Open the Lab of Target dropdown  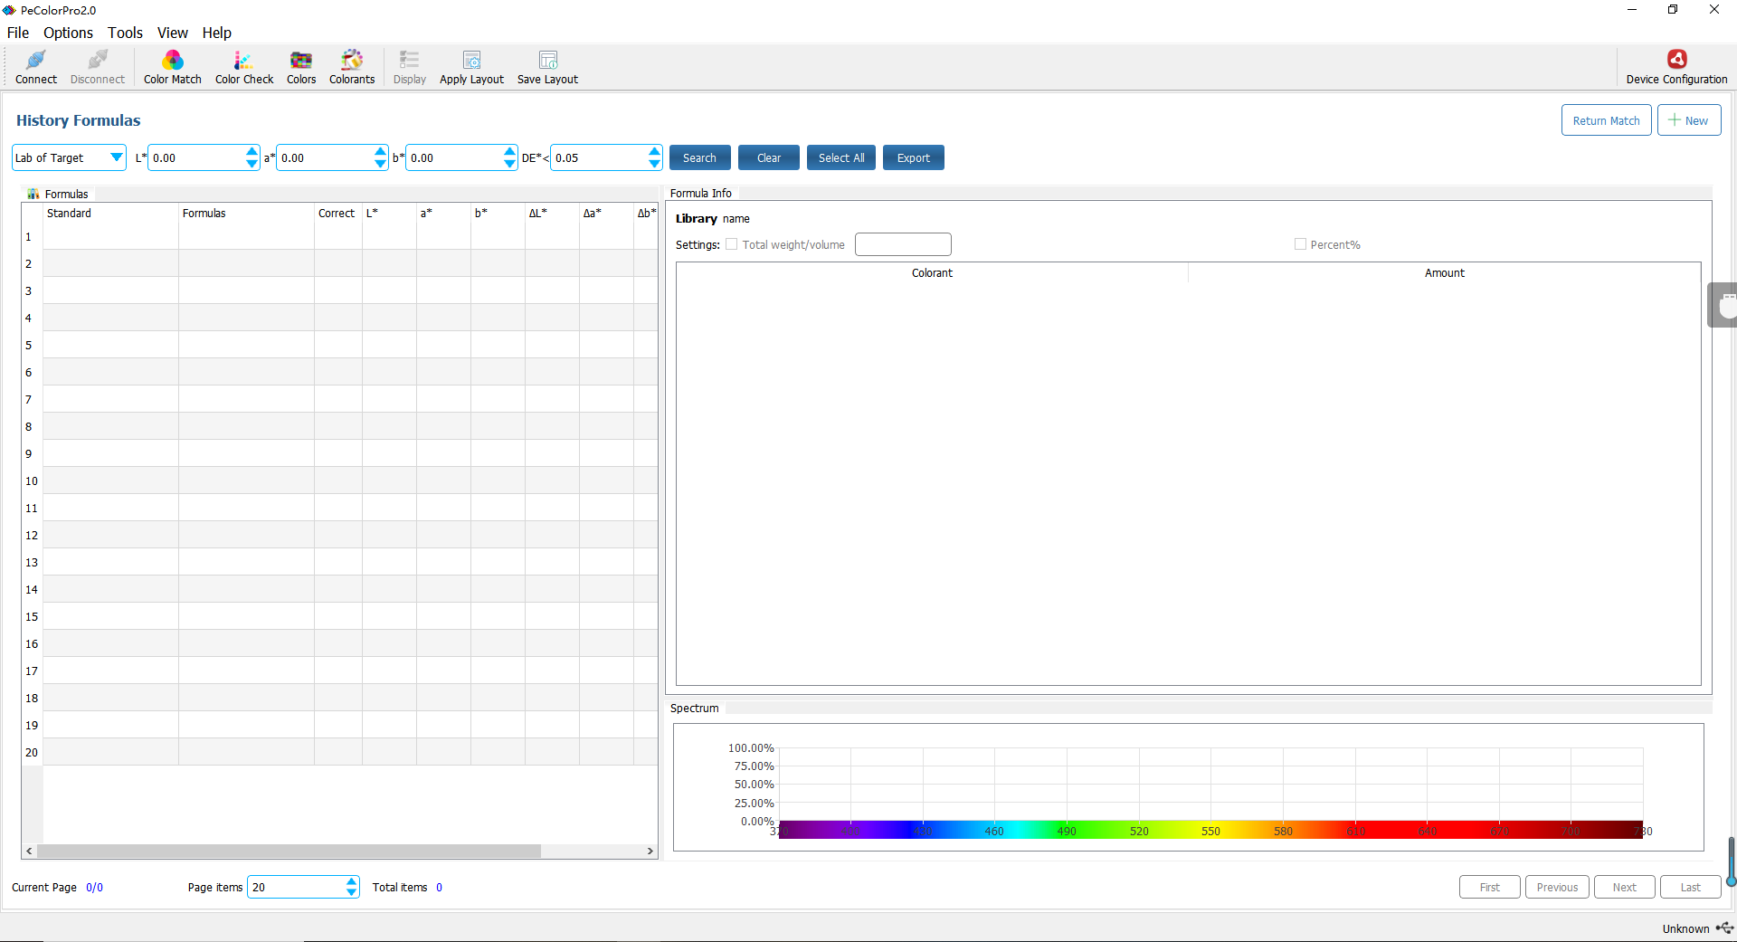point(69,157)
